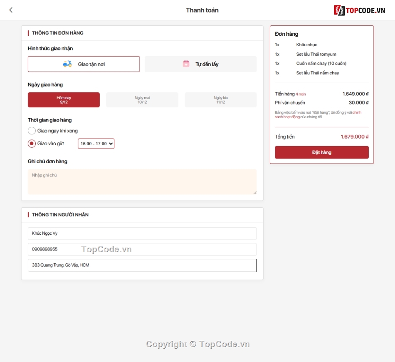Open the 16:00 - 17:00 time dropdown
This screenshot has height=362, width=395.
tap(96, 143)
